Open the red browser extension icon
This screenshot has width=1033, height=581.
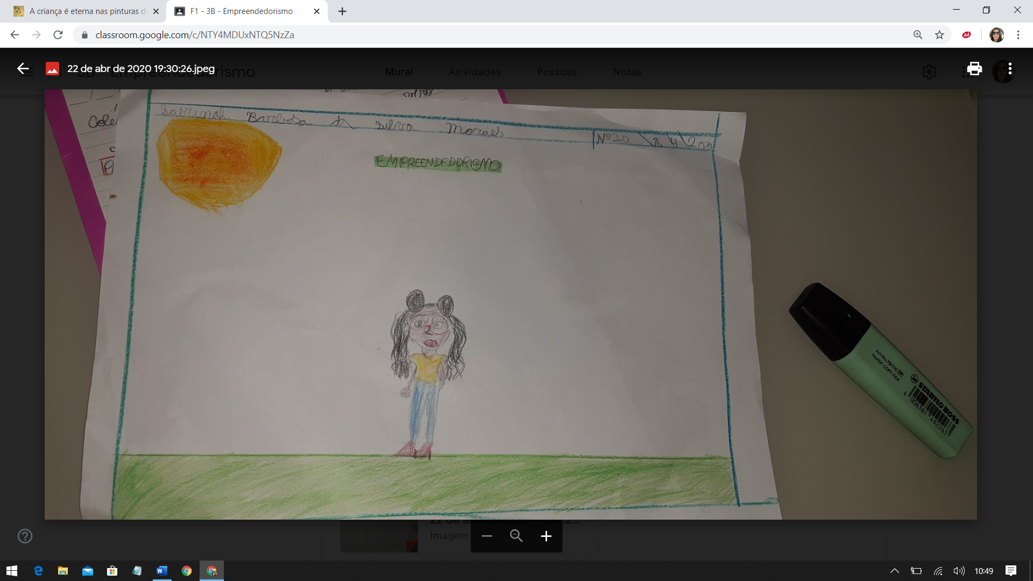pos(967,35)
